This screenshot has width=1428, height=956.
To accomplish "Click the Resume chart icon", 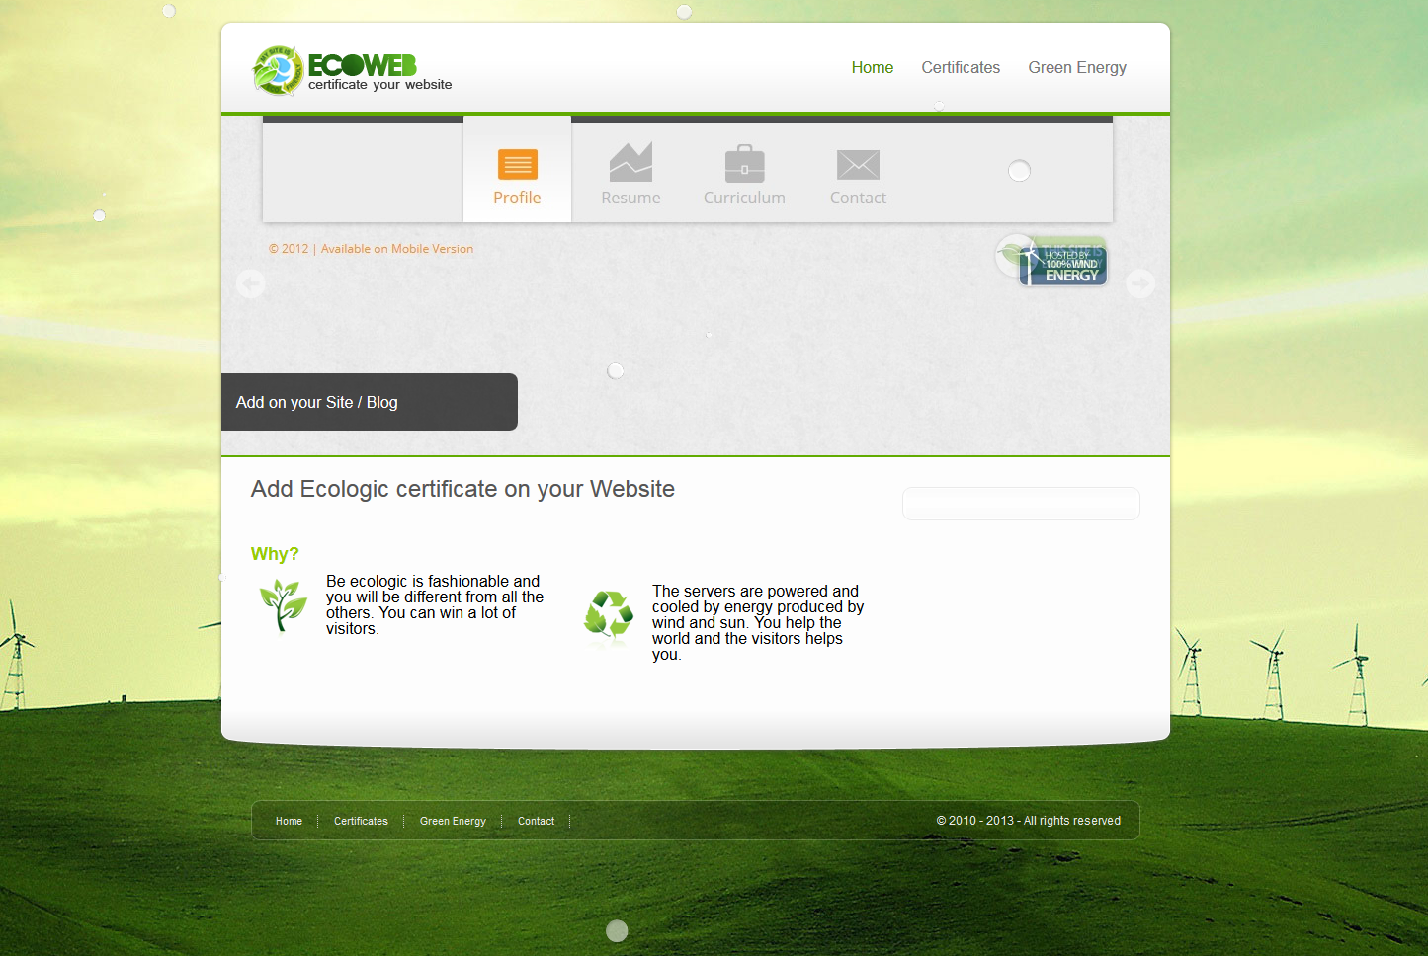I will pos(630,163).
